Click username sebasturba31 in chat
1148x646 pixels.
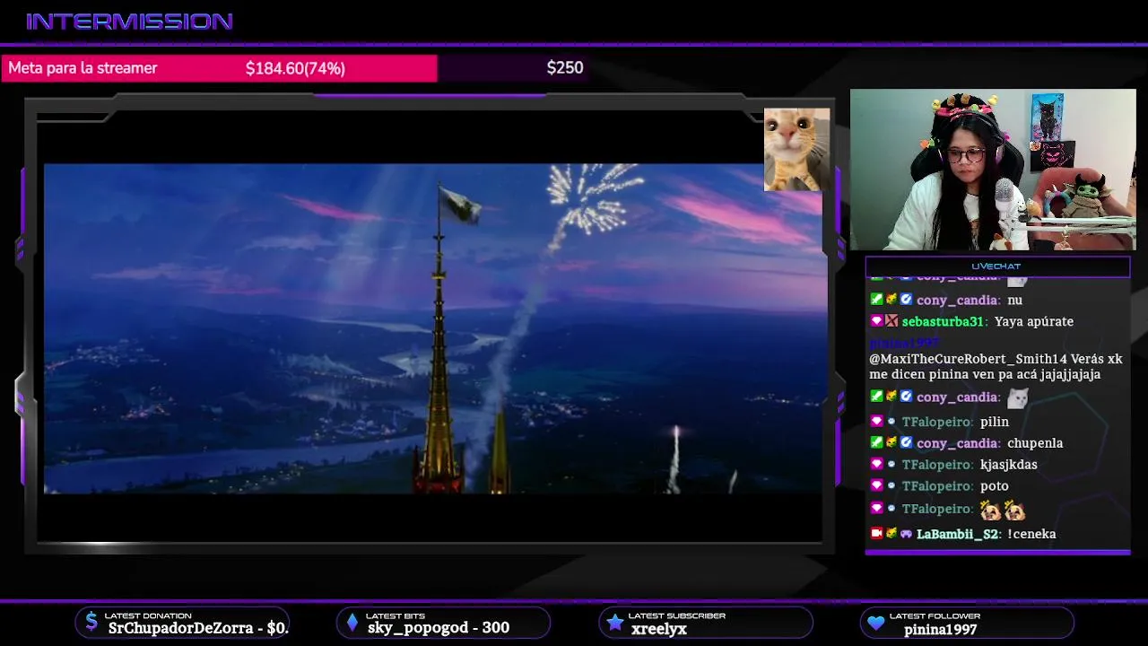(944, 321)
